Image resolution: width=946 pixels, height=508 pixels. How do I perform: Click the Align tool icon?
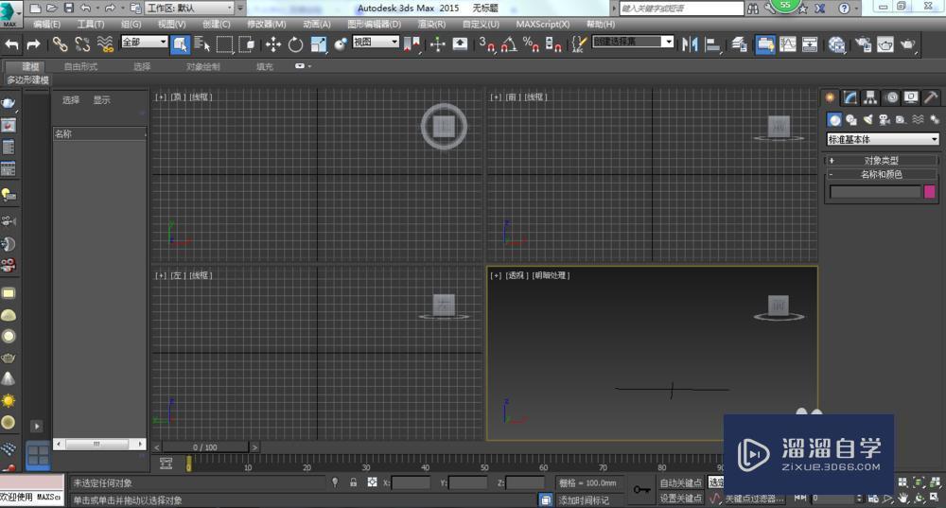712,44
